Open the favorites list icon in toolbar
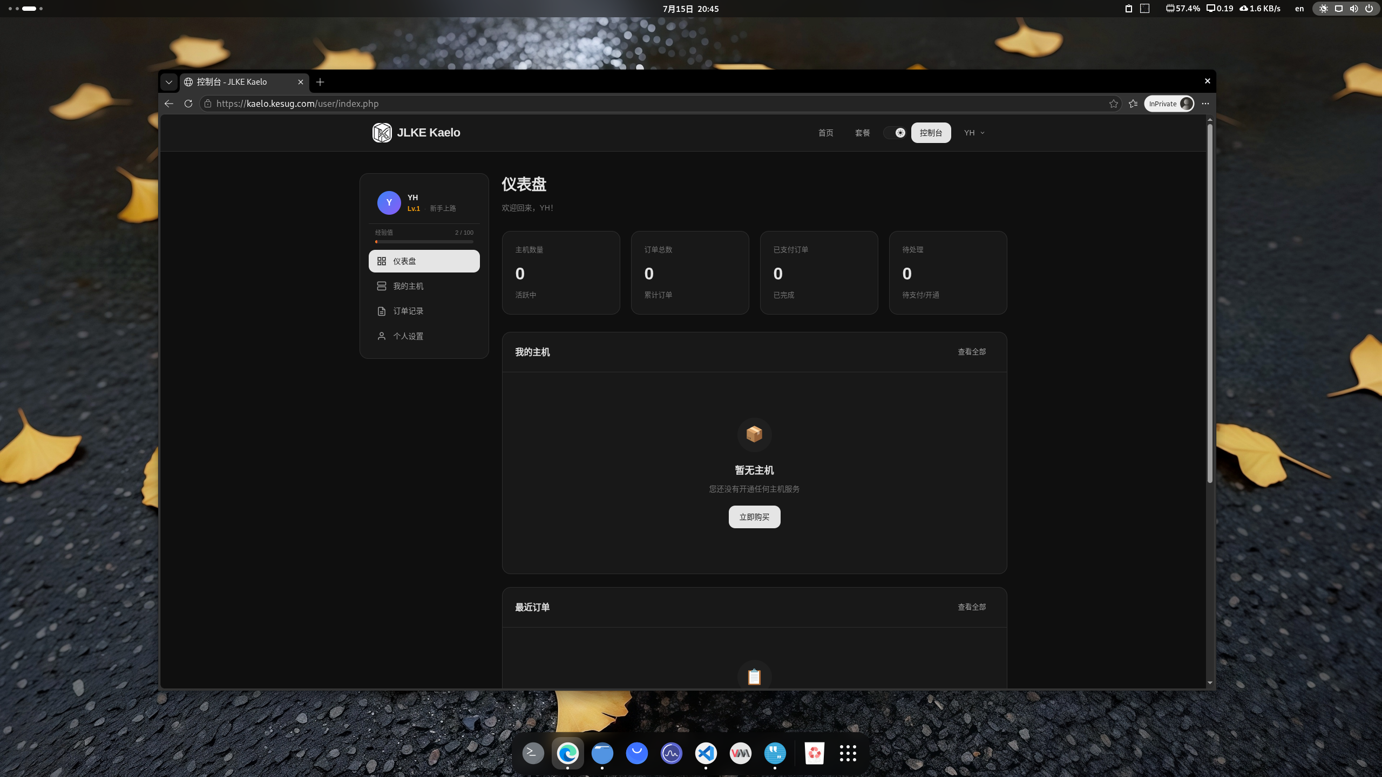 pyautogui.click(x=1133, y=104)
